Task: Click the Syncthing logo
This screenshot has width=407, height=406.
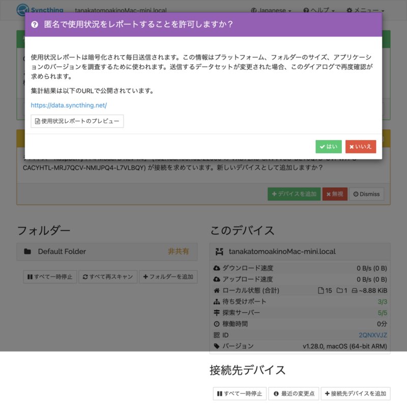Action: [40, 10]
